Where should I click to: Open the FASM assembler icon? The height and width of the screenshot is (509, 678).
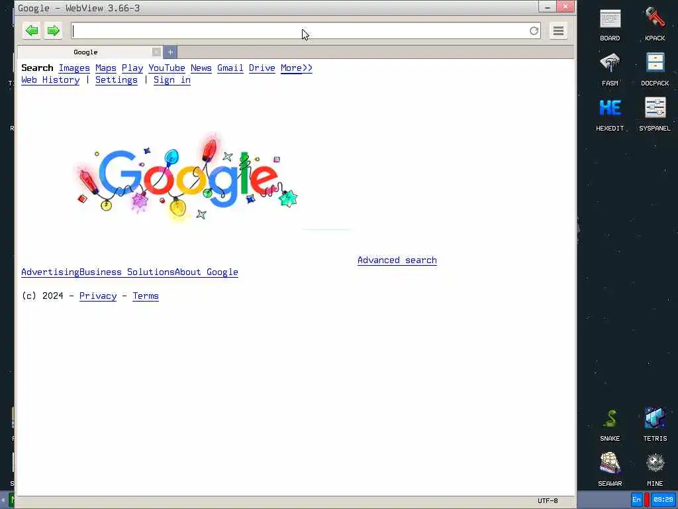pos(610,70)
